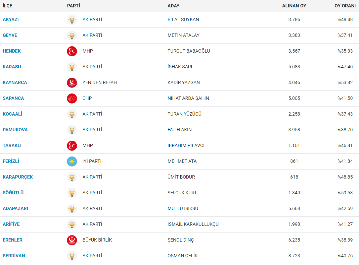Click the MHP logo in Hendek row
The height and width of the screenshot is (265, 359).
point(72,51)
